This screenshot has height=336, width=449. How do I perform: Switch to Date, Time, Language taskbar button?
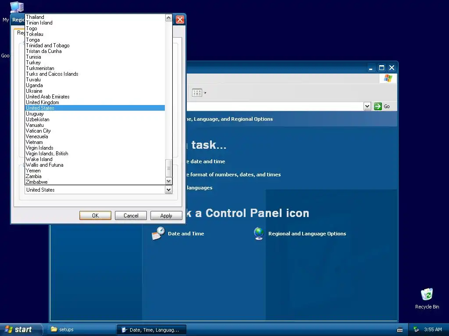tap(151, 330)
